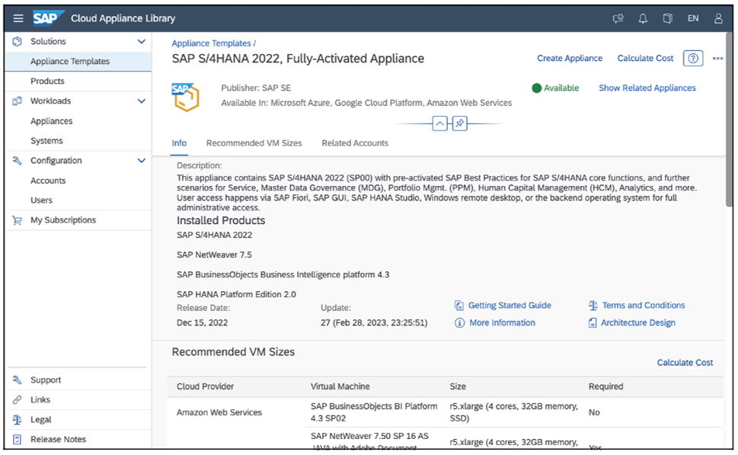Click the Support wrench icon
This screenshot has width=738, height=455.
[x=17, y=380]
